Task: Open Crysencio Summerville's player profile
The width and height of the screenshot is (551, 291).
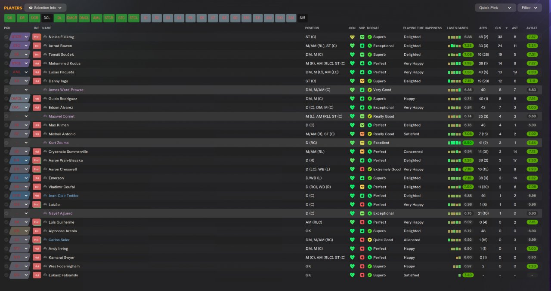Action: coord(68,152)
